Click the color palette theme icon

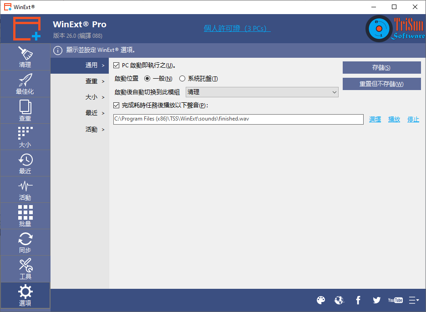[x=321, y=300]
